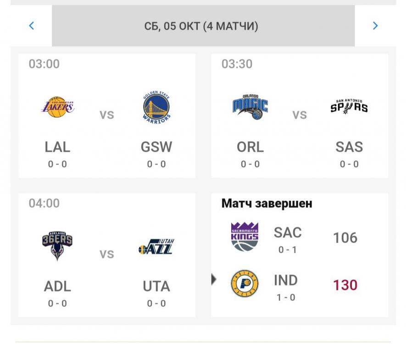
Task: Click the Adelaide 36ers logo
Action: [57, 246]
